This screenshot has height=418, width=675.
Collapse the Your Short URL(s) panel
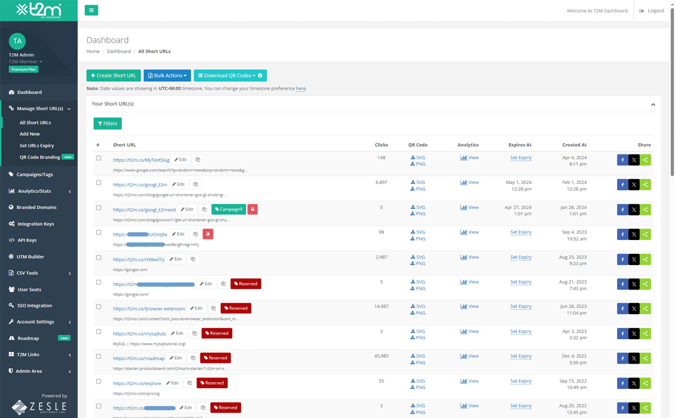coord(653,103)
